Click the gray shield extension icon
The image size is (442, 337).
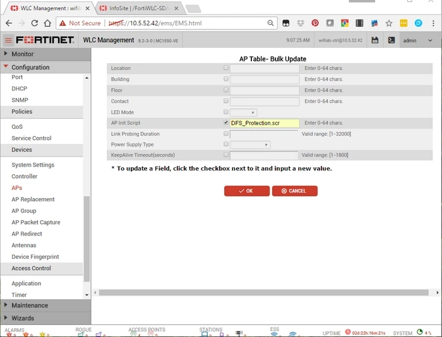point(330,23)
